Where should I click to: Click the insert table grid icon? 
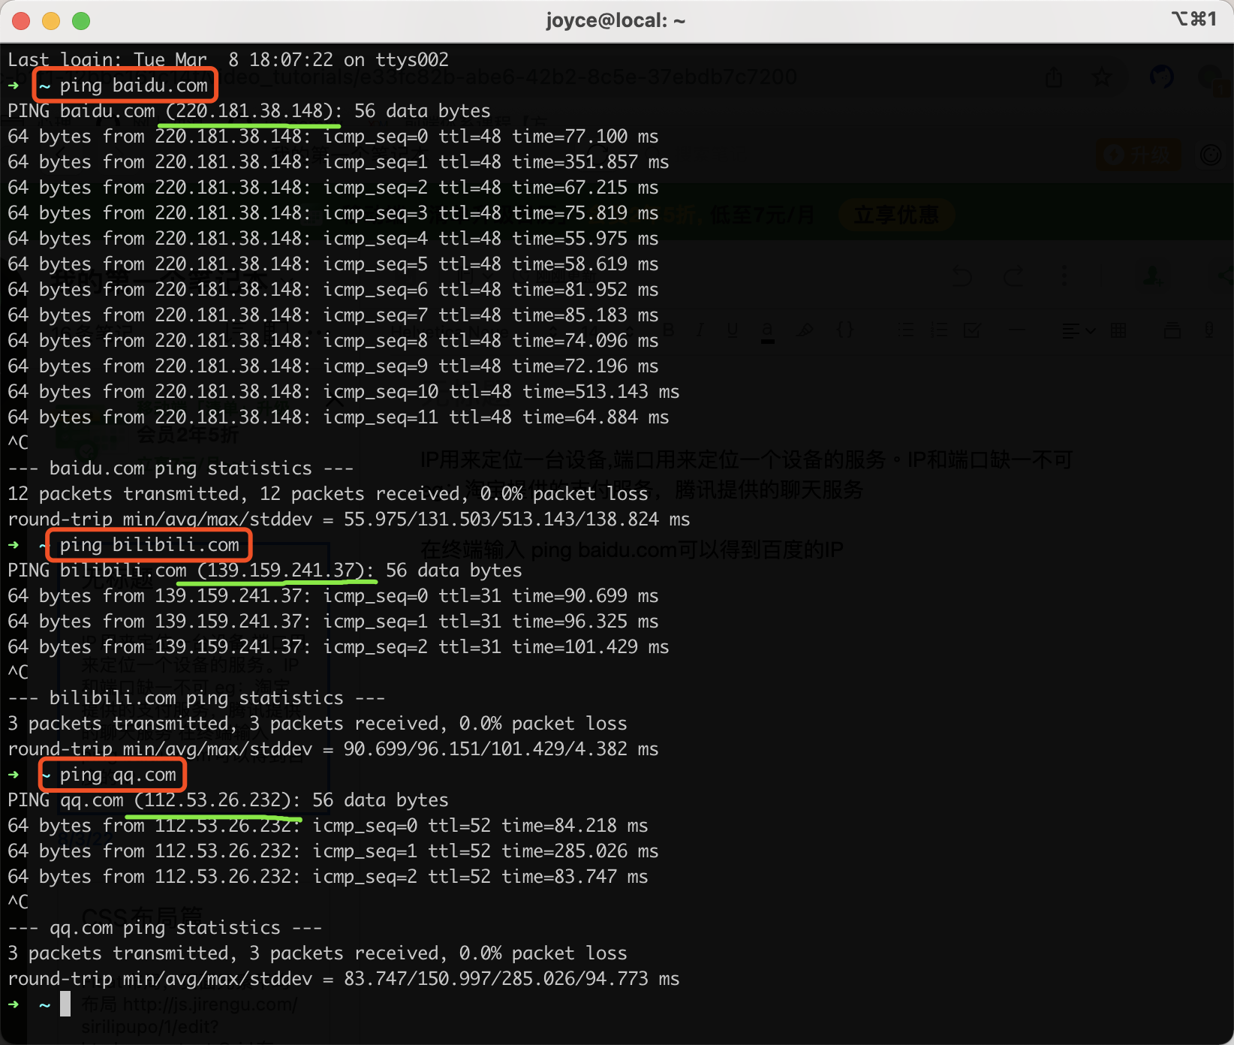pyautogui.click(x=1118, y=330)
